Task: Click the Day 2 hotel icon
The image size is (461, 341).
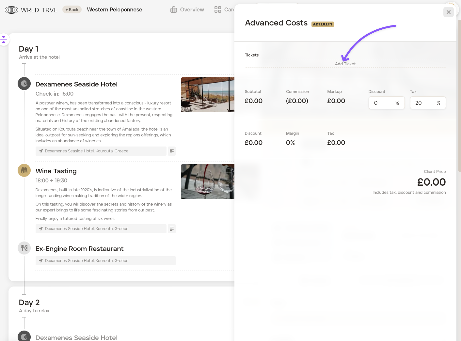Action: (x=24, y=336)
